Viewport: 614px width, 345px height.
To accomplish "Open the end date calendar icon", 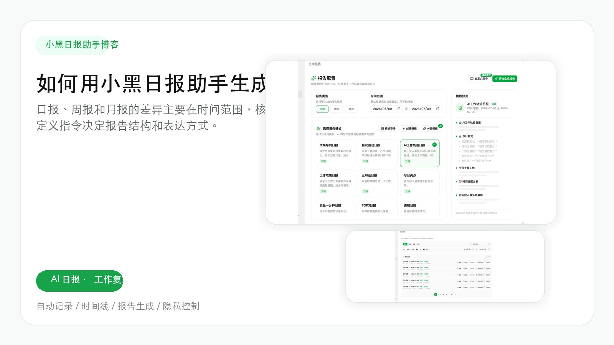I will [x=438, y=109].
